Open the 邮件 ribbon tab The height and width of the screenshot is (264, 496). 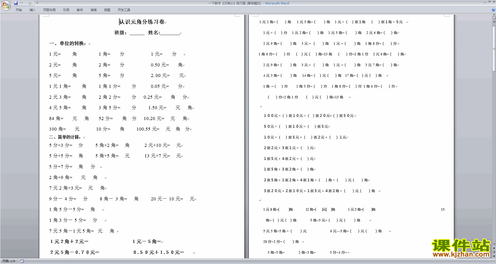pos(80,10)
